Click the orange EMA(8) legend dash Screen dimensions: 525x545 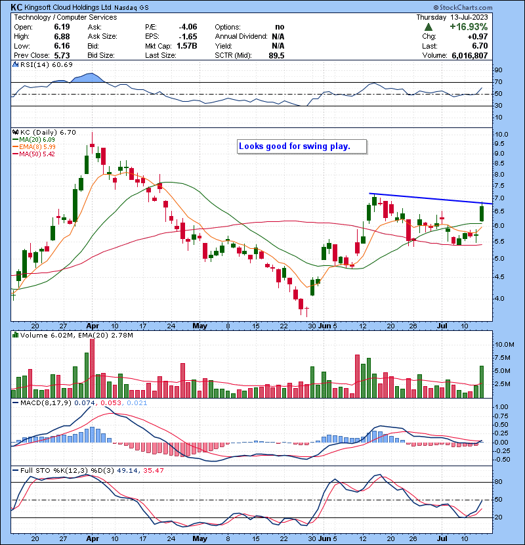[16, 146]
